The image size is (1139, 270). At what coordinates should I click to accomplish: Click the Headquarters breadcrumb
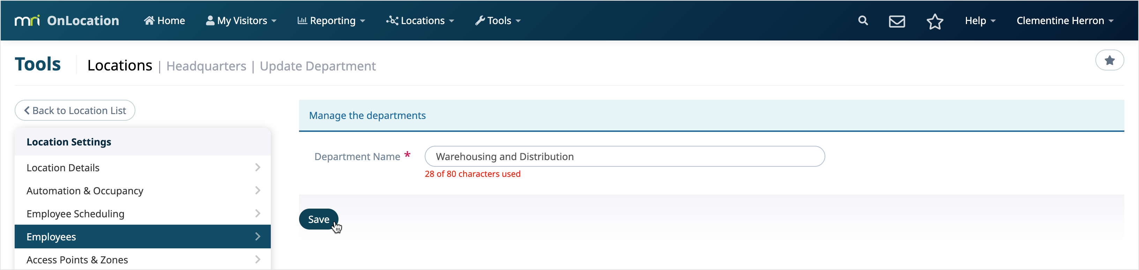pyautogui.click(x=206, y=66)
